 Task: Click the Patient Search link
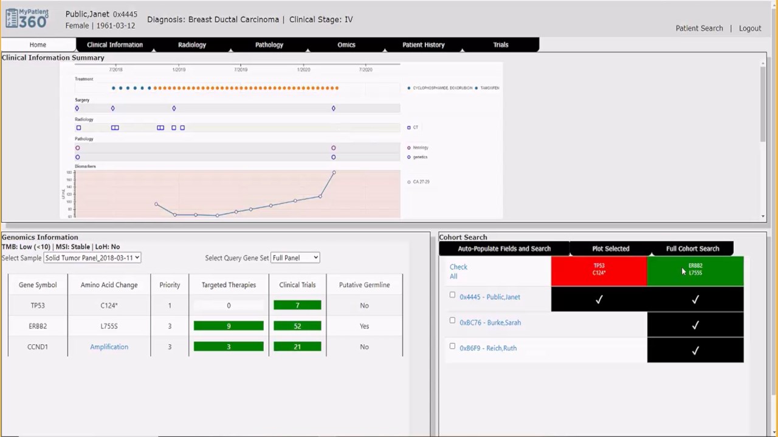(x=700, y=29)
